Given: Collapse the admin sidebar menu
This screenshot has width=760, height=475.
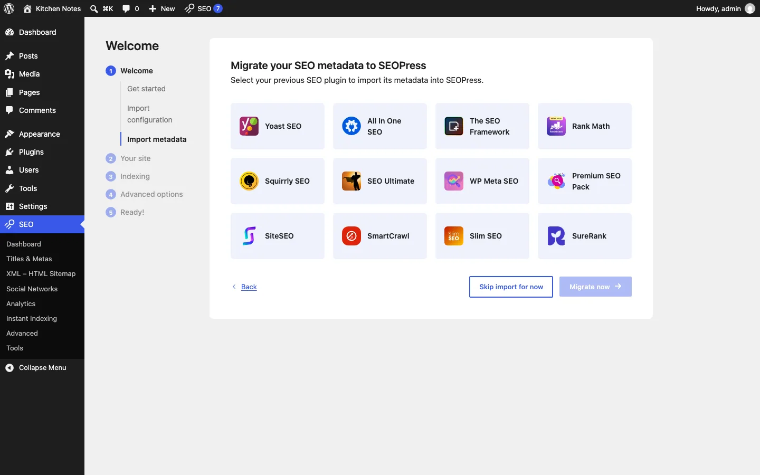Looking at the screenshot, I should pyautogui.click(x=42, y=368).
